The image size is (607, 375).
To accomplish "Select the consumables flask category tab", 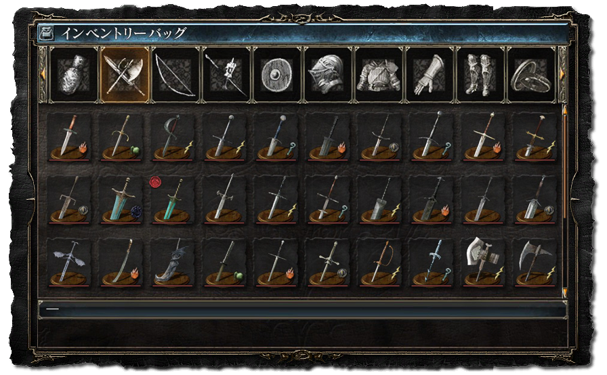I will (x=74, y=75).
